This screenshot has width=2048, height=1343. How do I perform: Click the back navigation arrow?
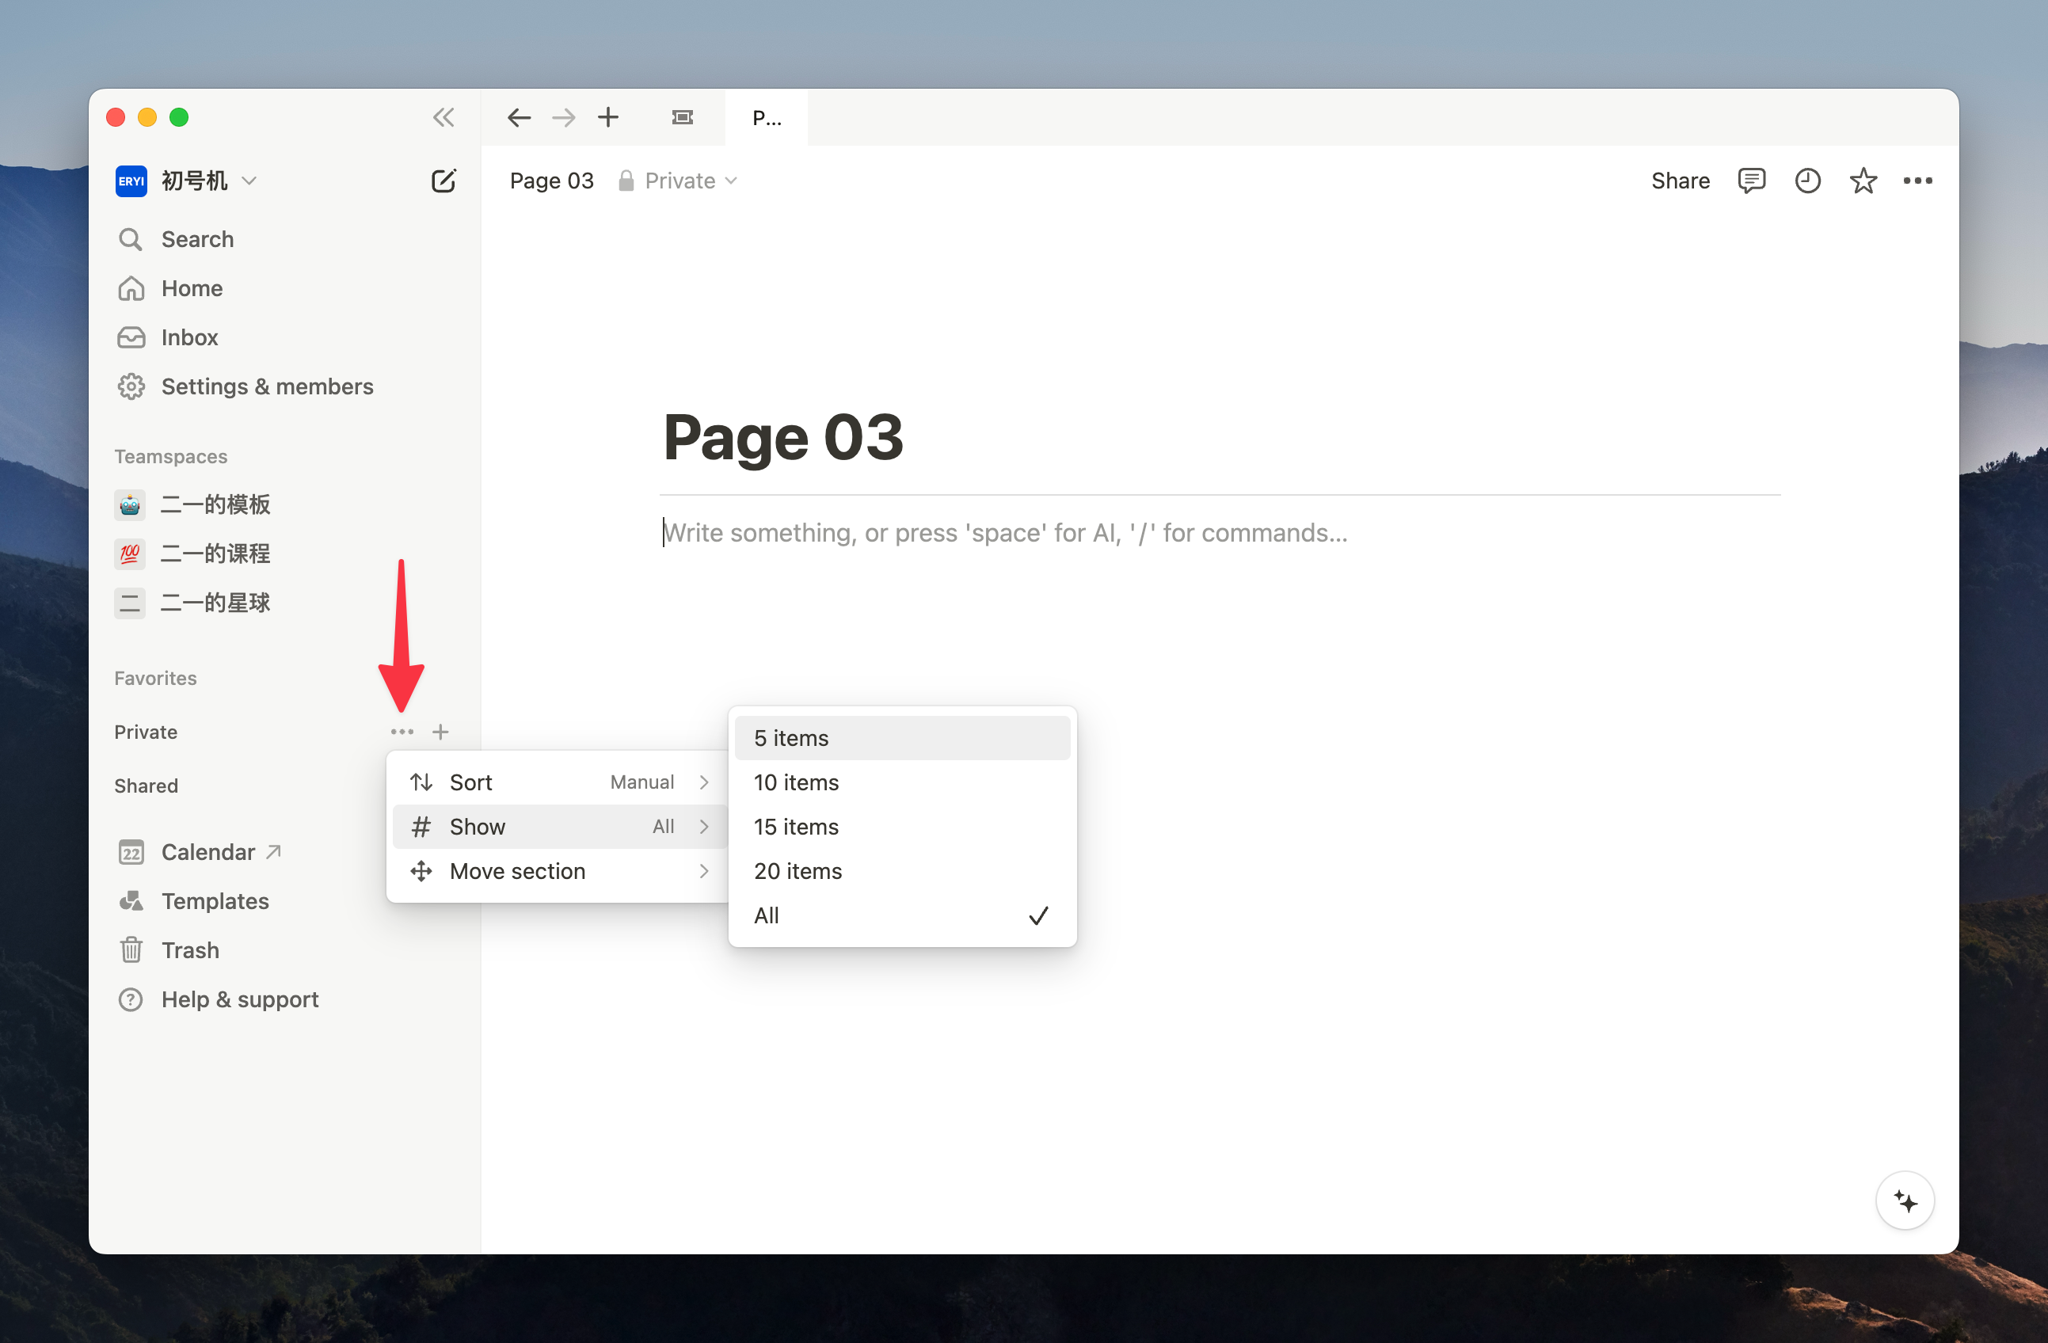(519, 117)
